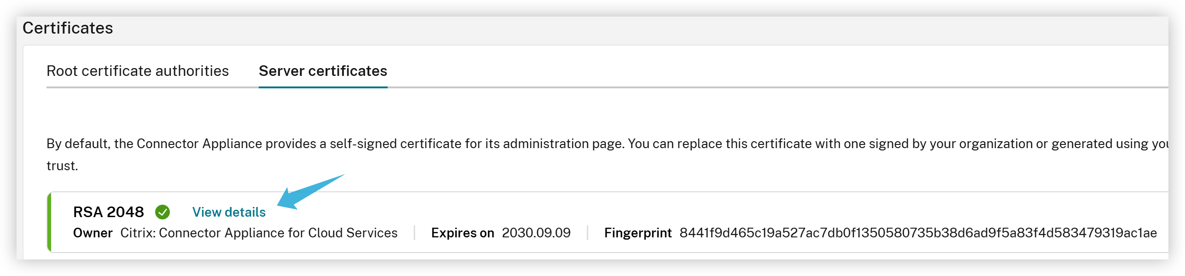Click the green validity checkmark beside RSA 2048
This screenshot has width=1185, height=276.
pyautogui.click(x=162, y=212)
